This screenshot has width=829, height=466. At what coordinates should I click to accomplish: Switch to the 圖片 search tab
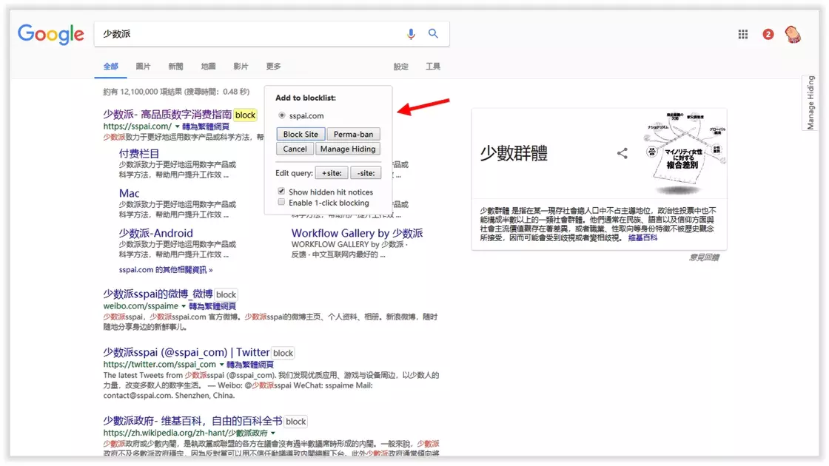coord(143,67)
